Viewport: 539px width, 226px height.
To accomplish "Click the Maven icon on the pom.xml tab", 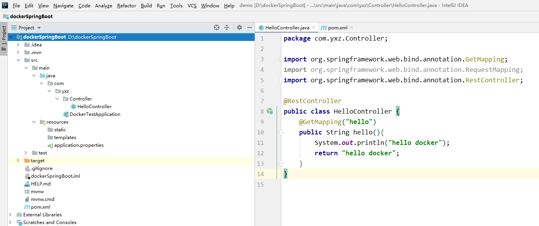I will (323, 27).
